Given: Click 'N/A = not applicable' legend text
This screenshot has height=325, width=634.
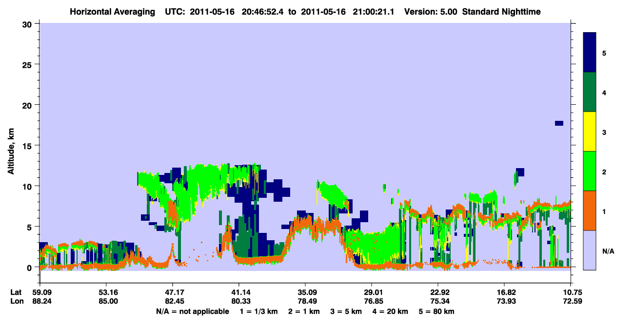Looking at the screenshot, I should pos(192,311).
